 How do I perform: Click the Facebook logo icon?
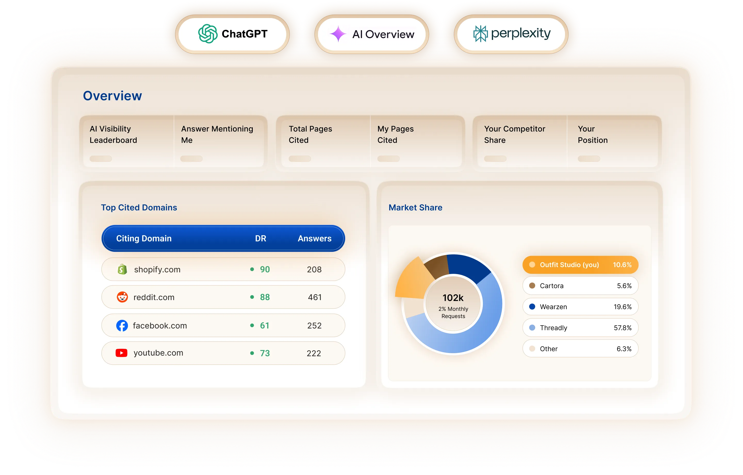click(x=122, y=325)
